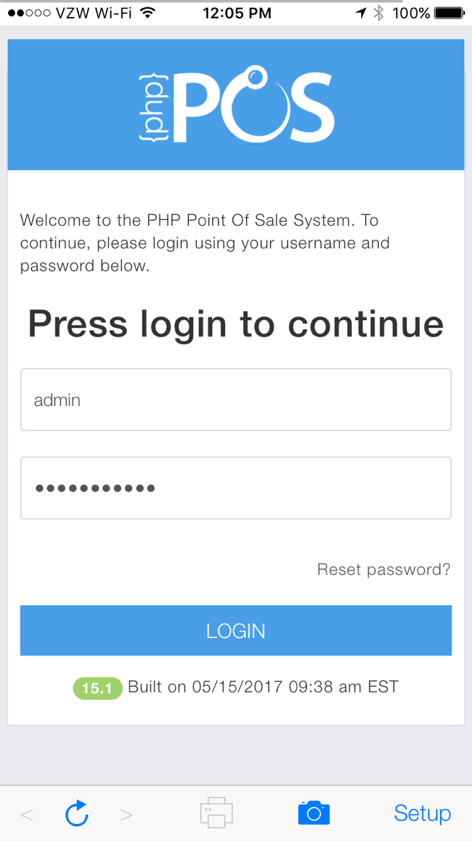Image resolution: width=472 pixels, height=841 pixels.
Task: Tap the blue camera icon
Action: 314,813
